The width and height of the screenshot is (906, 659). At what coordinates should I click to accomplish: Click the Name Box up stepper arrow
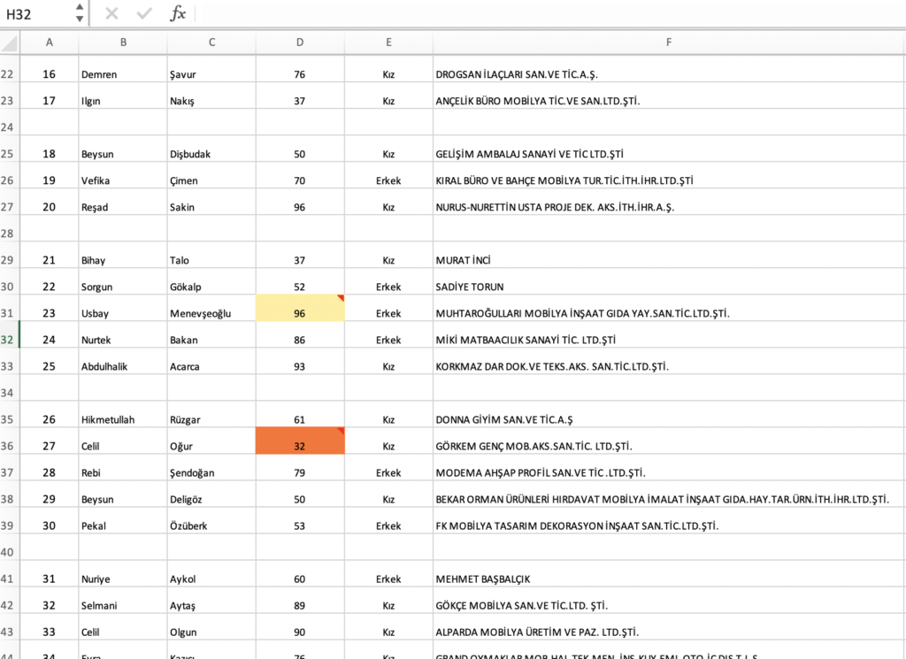tap(79, 9)
